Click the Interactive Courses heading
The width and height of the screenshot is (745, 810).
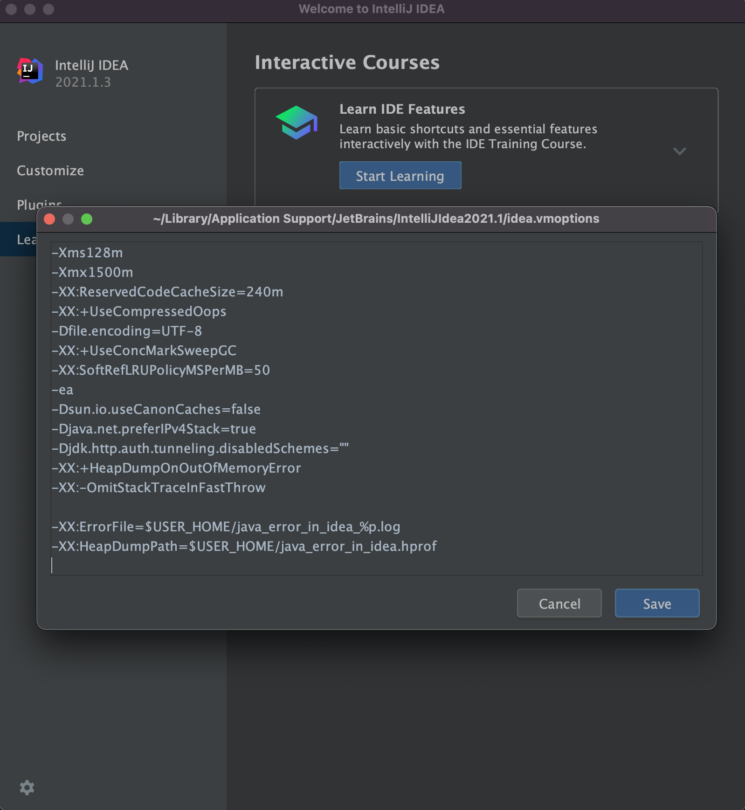tap(347, 62)
